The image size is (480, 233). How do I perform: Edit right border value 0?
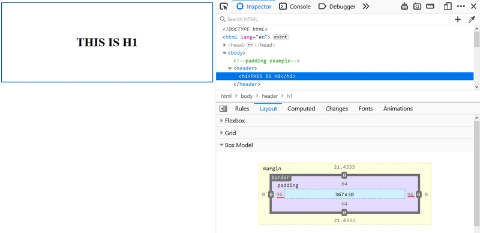[418, 195]
